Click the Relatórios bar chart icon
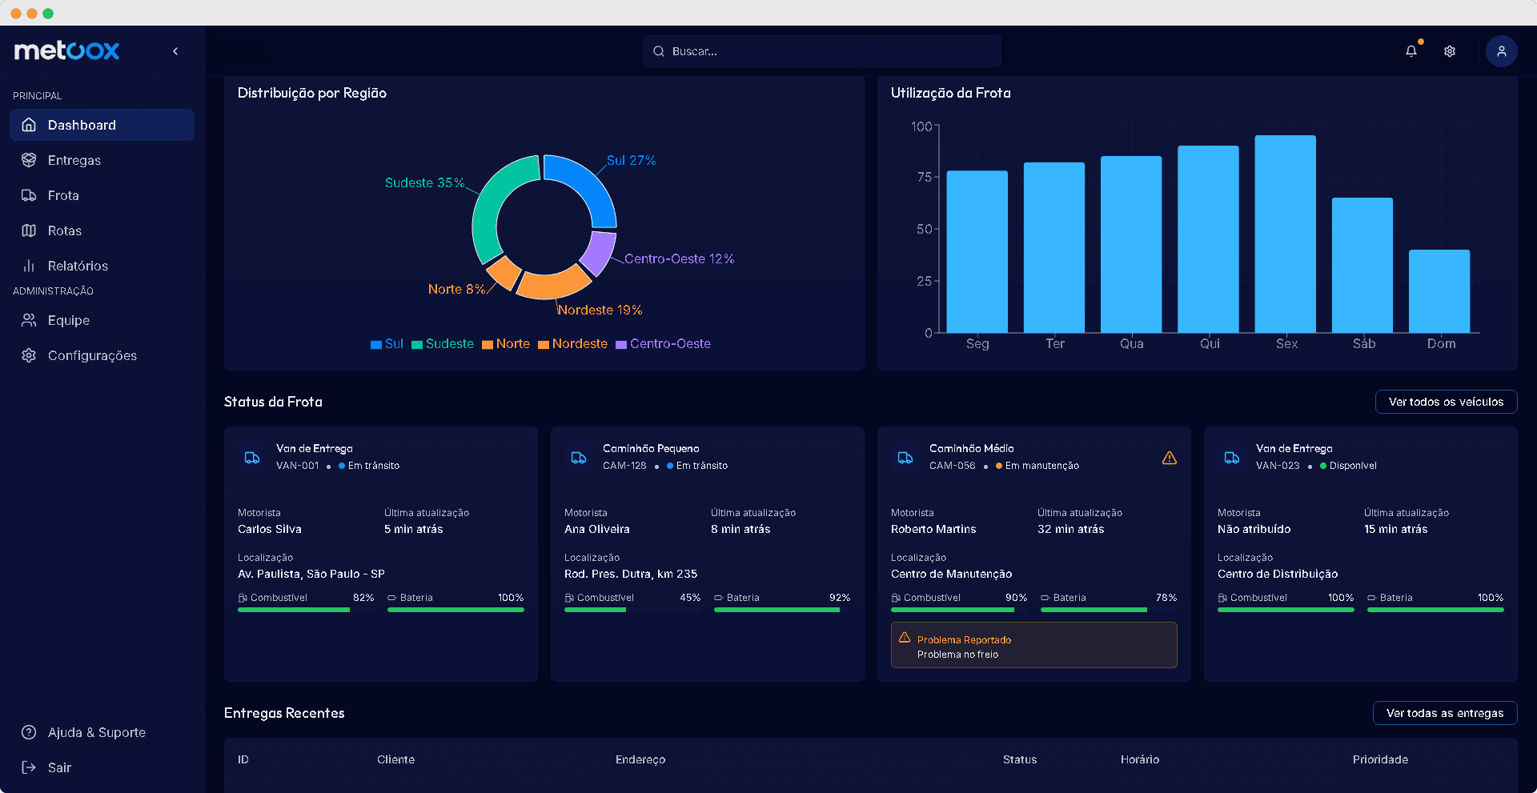Screen dimensions: 1537x793 click(29, 266)
